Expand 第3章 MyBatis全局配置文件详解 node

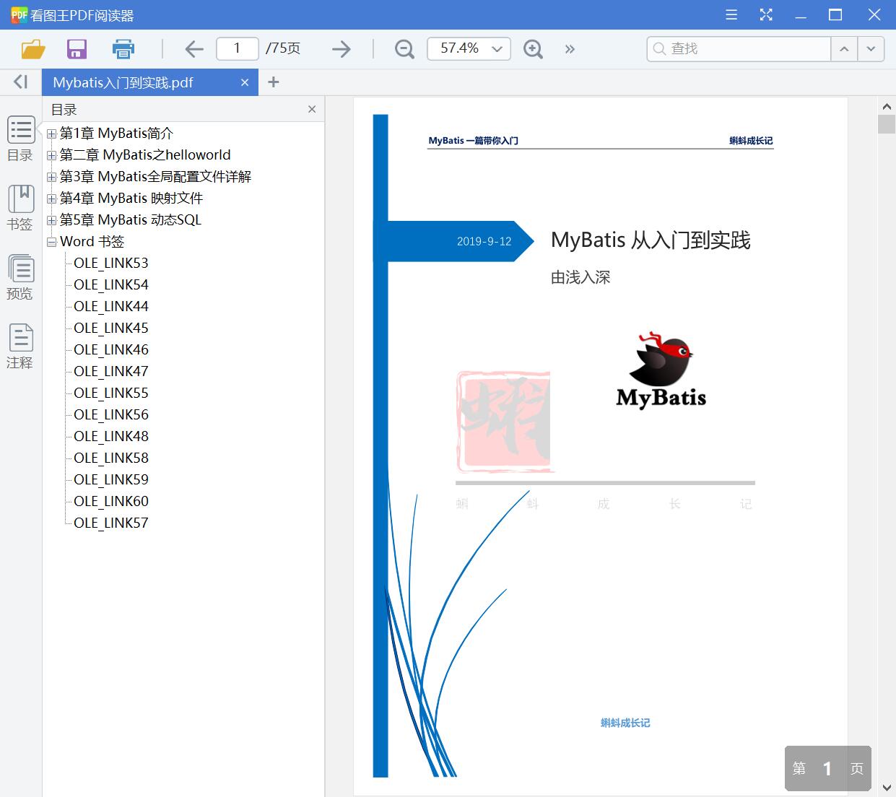click(51, 178)
